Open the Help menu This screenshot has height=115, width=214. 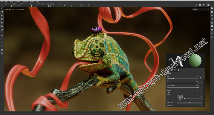[38, 1]
